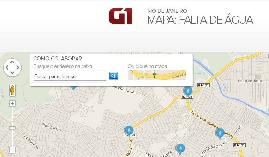Screen dimensions: 269x157
Task: Click the G1 logo
Action: pos(120,16)
